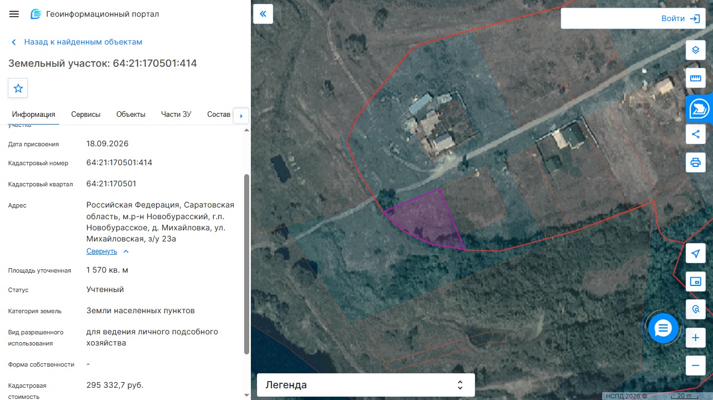
Task: Add parcel to favorites with star icon
Action: tap(18, 88)
